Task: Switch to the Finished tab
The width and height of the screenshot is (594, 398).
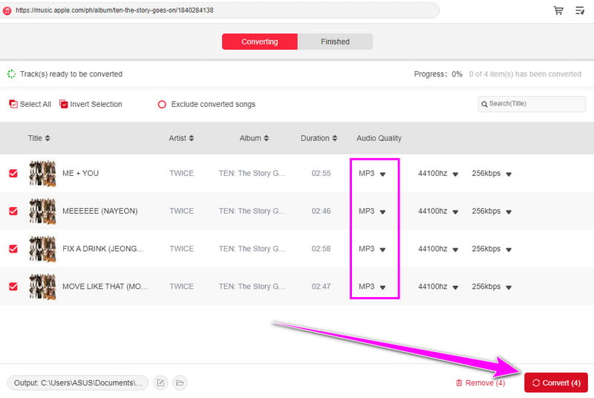Action: [x=335, y=42]
